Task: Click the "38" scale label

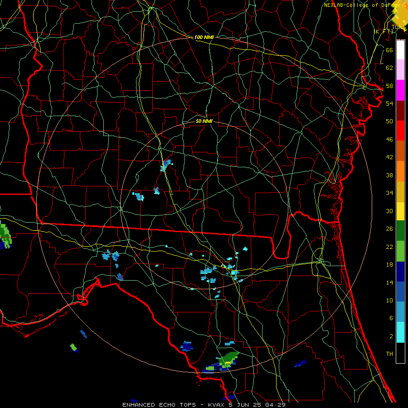Action: [x=389, y=175]
